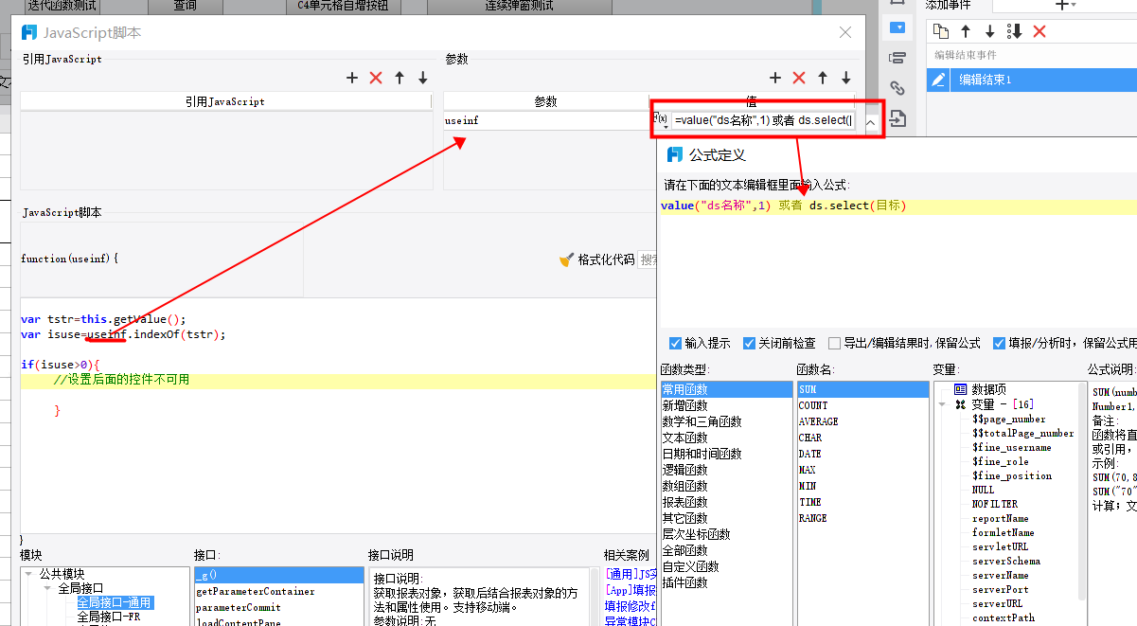
Task: Toggle the 填报/分析时,保留公式 checkbox
Action: click(999, 343)
